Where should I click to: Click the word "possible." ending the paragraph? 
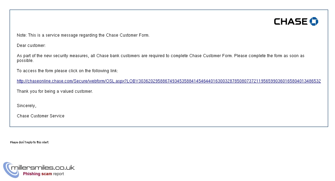[x=25, y=61]
